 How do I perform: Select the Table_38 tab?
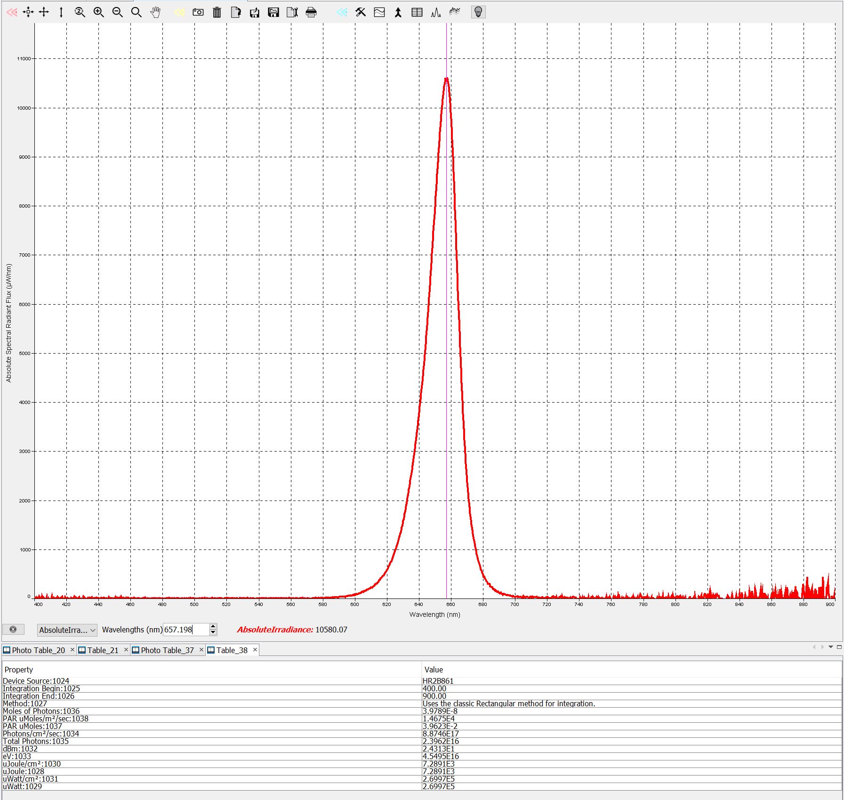[x=232, y=650]
